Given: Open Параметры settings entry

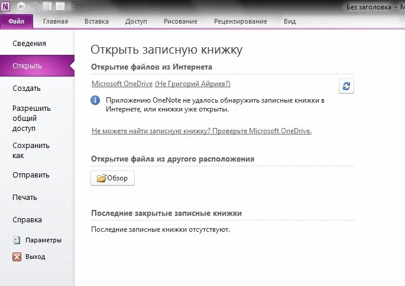Looking at the screenshot, I should pyautogui.click(x=37, y=240).
